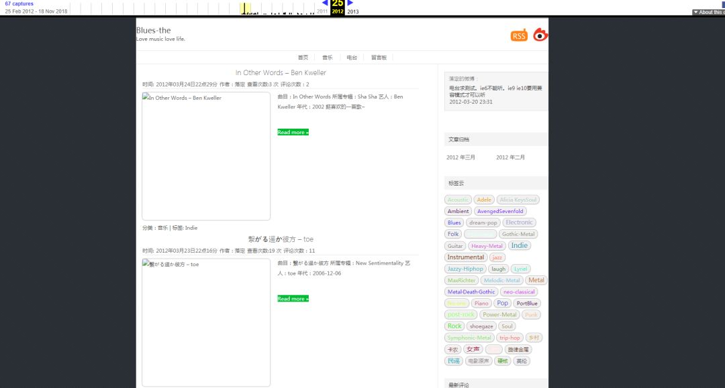Open the In Other Words post title
The width and height of the screenshot is (725, 388).
pos(281,72)
